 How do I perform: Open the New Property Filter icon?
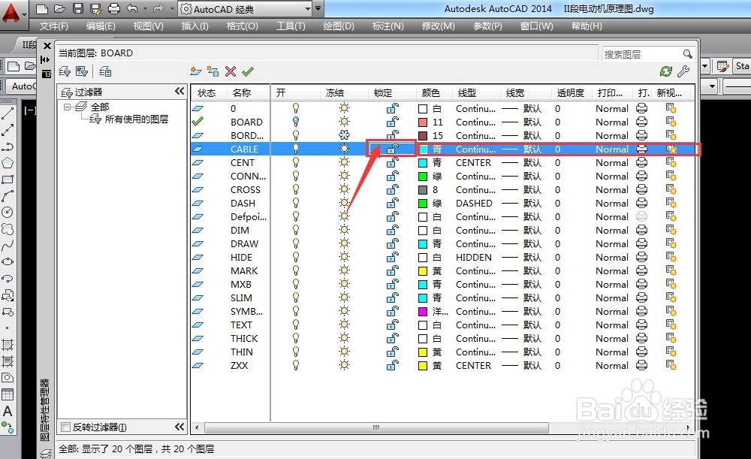coord(65,71)
